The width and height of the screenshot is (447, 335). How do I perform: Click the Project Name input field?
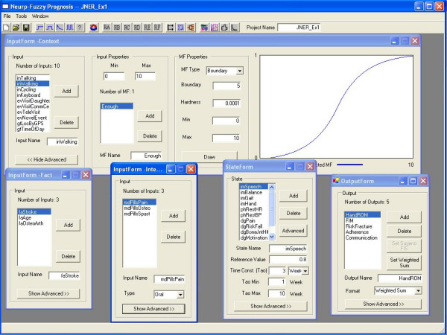(299, 28)
